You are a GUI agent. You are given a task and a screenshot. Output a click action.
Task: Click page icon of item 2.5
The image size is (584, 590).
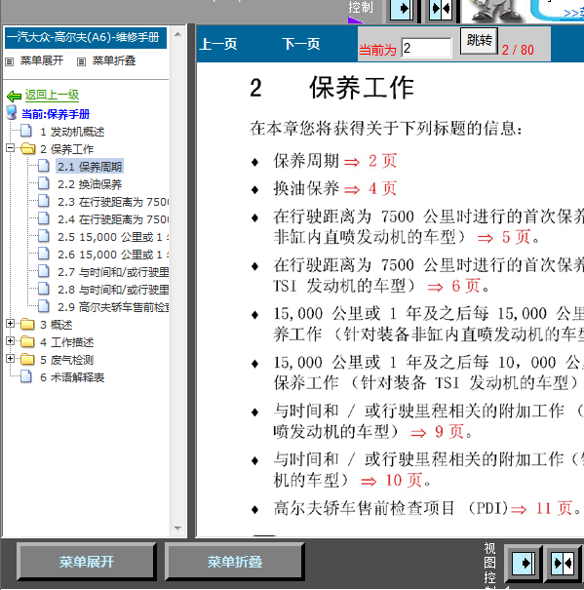[44, 236]
